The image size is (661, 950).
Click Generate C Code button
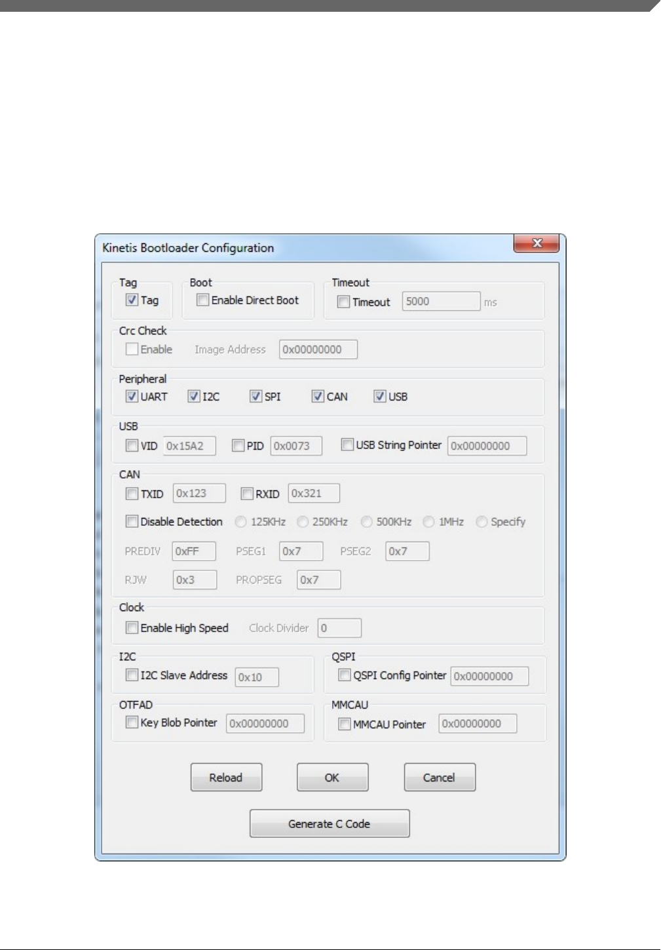pos(330,823)
